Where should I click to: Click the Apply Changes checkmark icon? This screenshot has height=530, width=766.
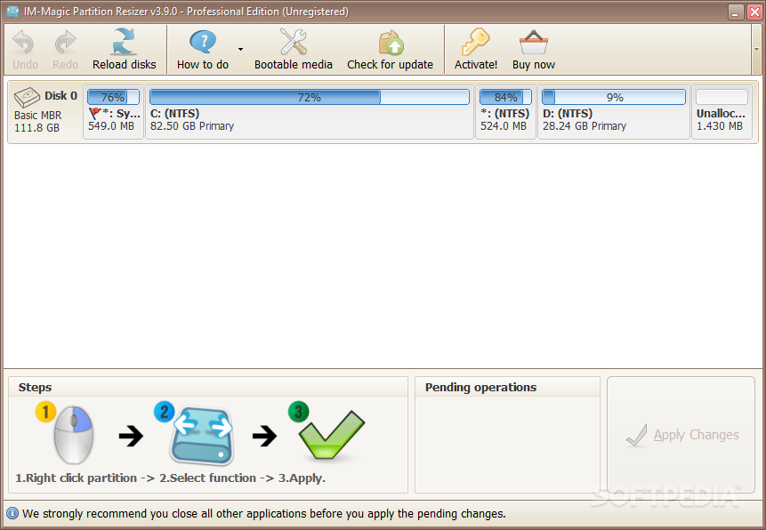tap(636, 435)
